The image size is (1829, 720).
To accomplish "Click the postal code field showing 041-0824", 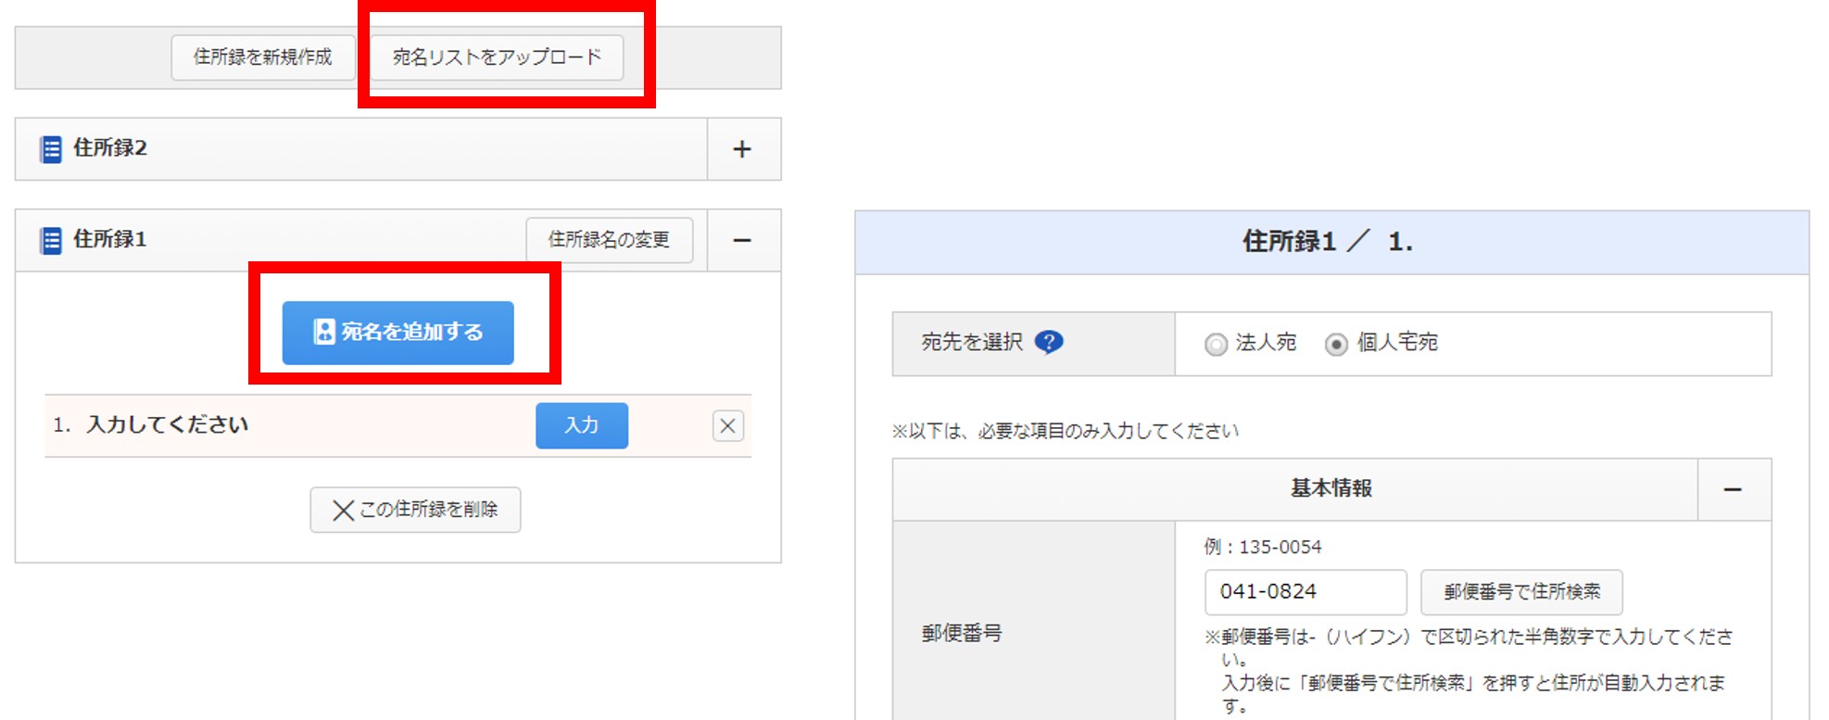I will click(1305, 592).
